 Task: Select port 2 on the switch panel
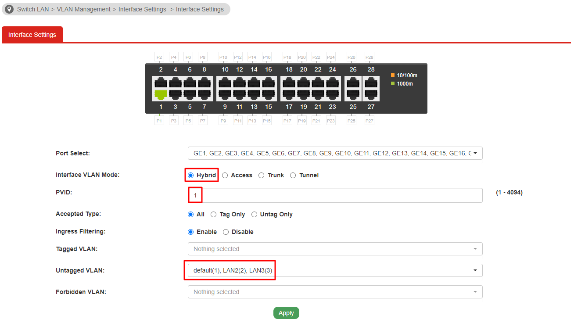(x=161, y=83)
